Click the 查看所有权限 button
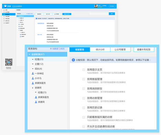This screenshot has width=161, height=135. pos(144,49)
